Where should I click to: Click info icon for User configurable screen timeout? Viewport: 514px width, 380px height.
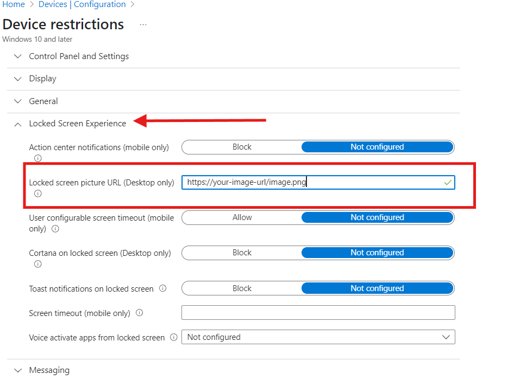pyautogui.click(x=55, y=229)
